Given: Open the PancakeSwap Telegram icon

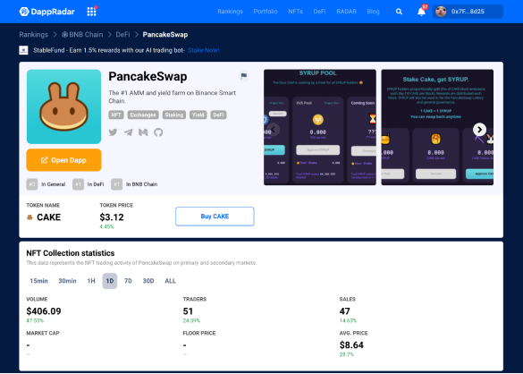Looking at the screenshot, I should pos(128,132).
